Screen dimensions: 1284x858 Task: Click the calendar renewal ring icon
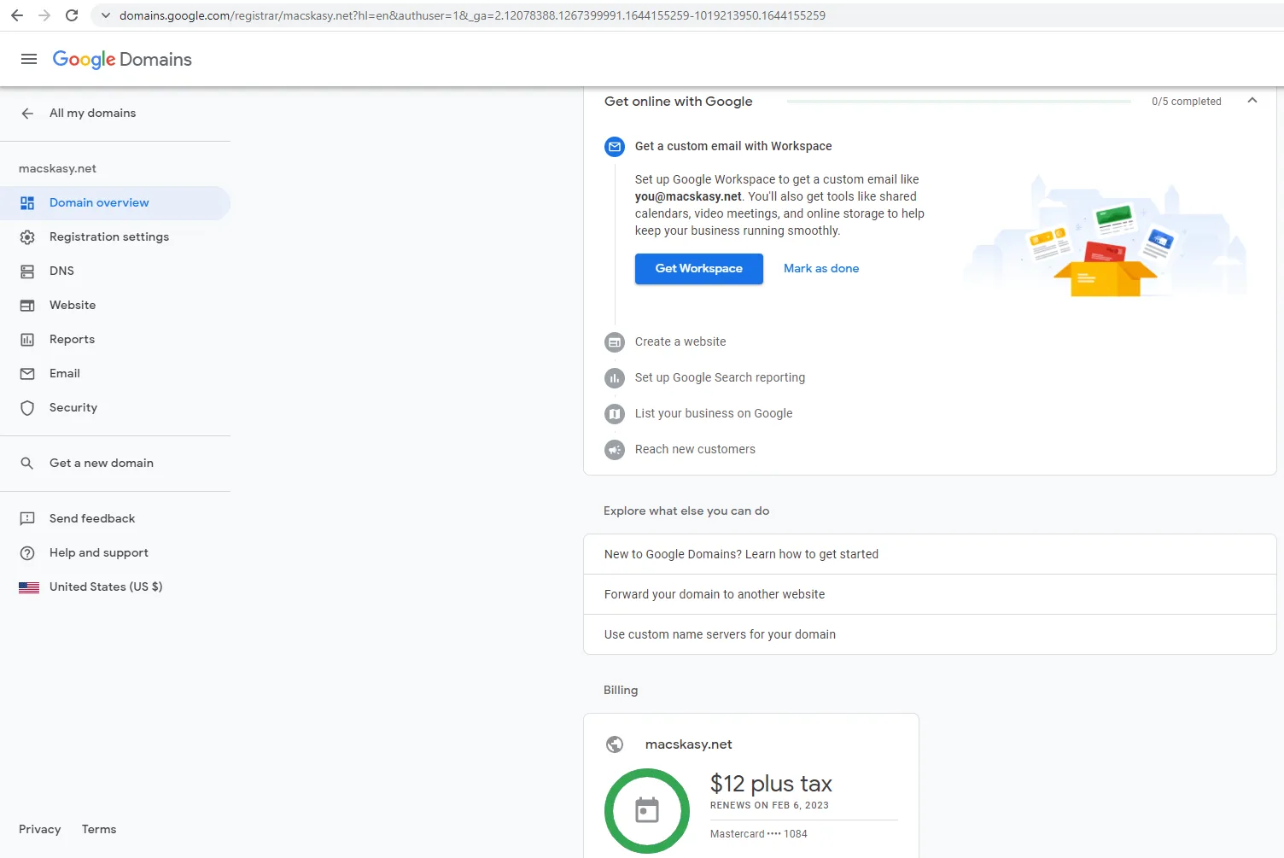coord(647,810)
